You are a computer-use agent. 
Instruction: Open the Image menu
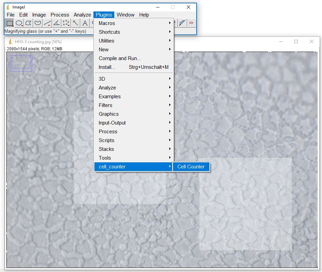click(x=39, y=15)
